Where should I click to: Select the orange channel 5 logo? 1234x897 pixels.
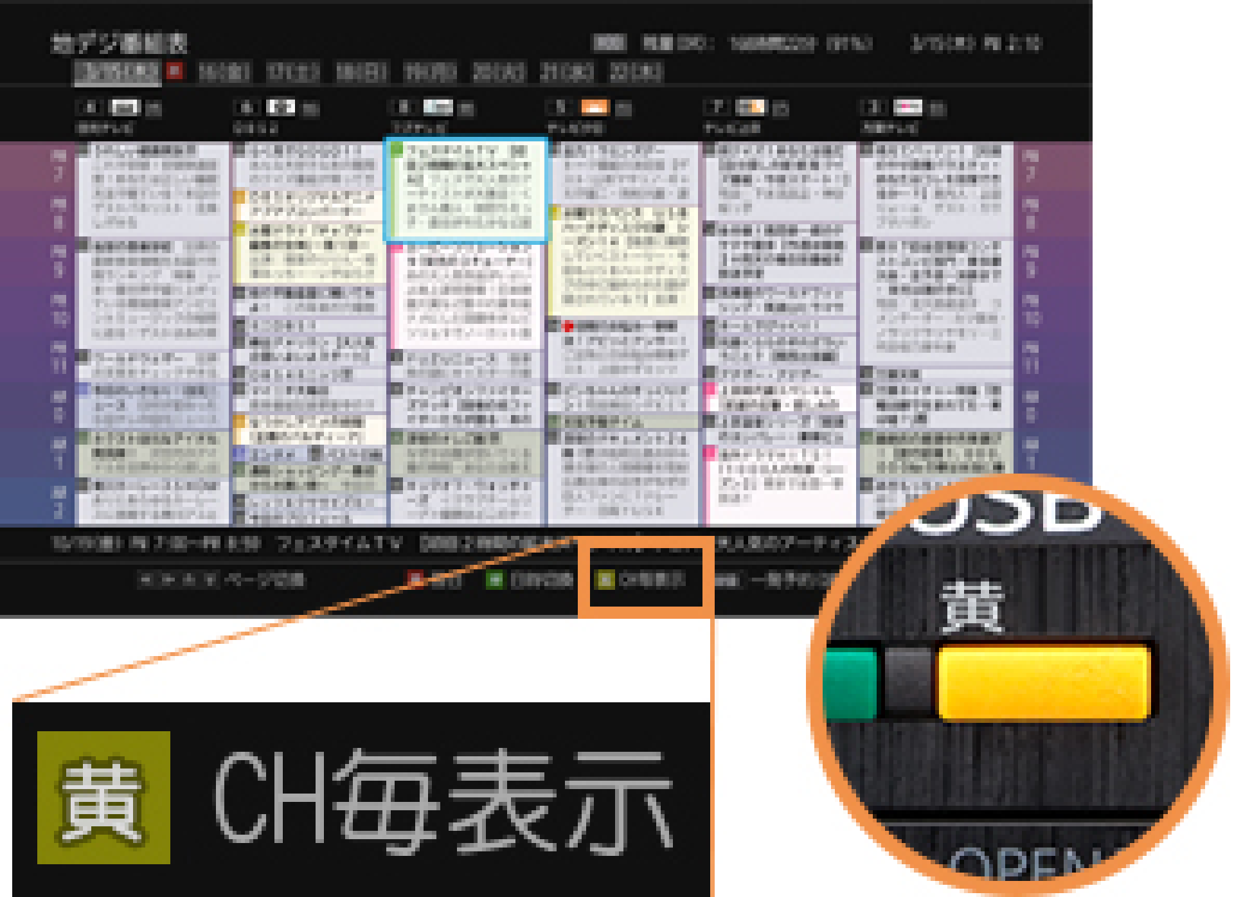[595, 107]
